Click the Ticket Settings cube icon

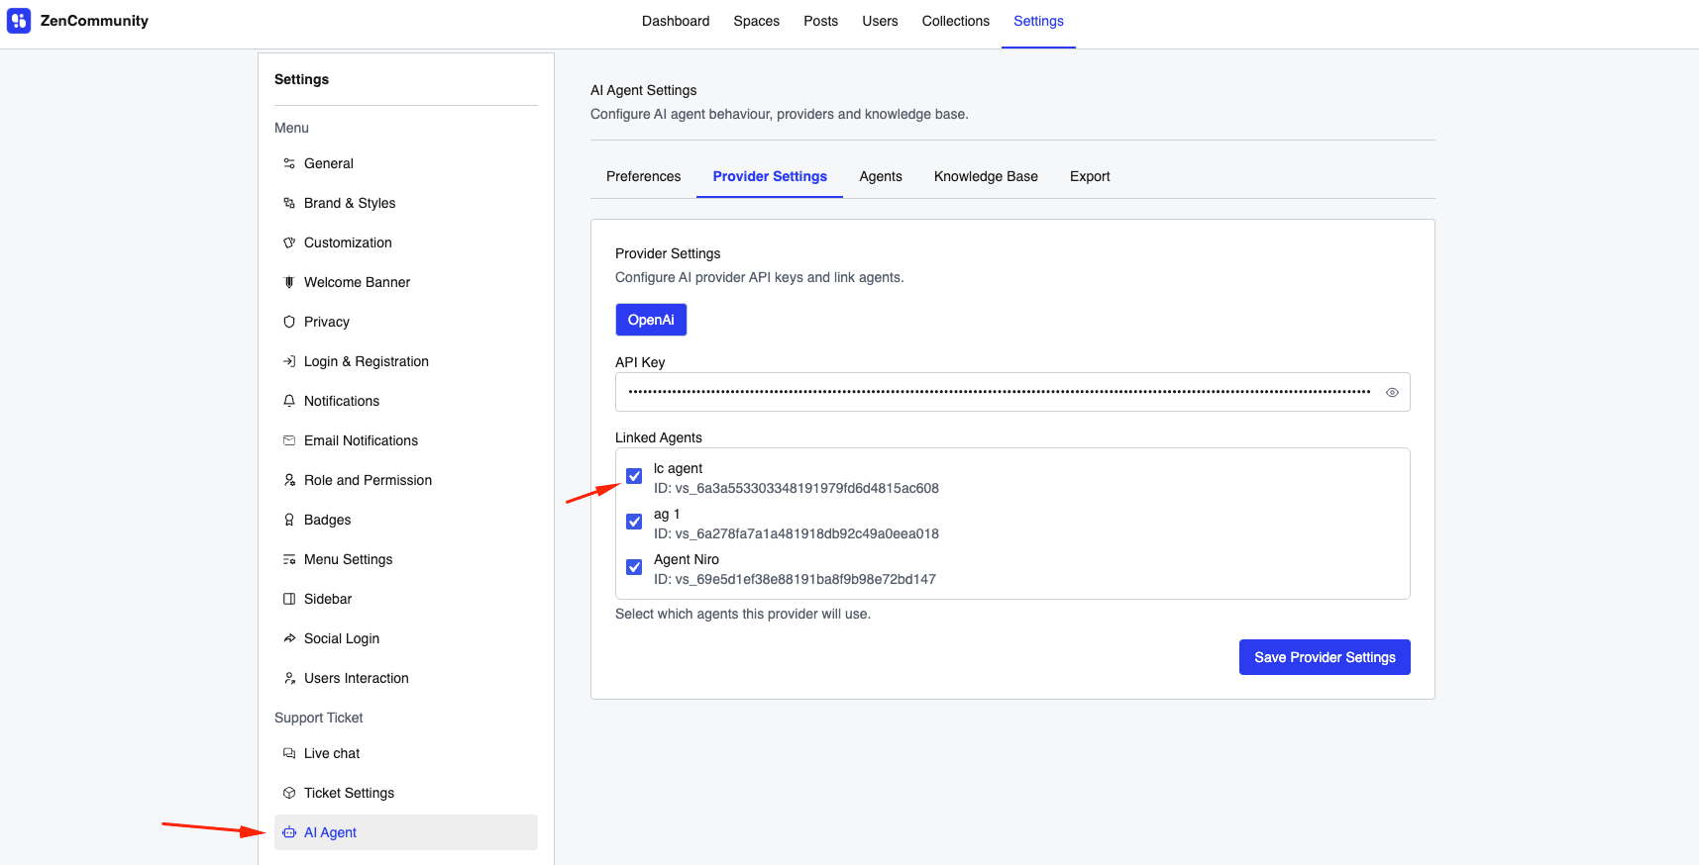click(x=289, y=793)
